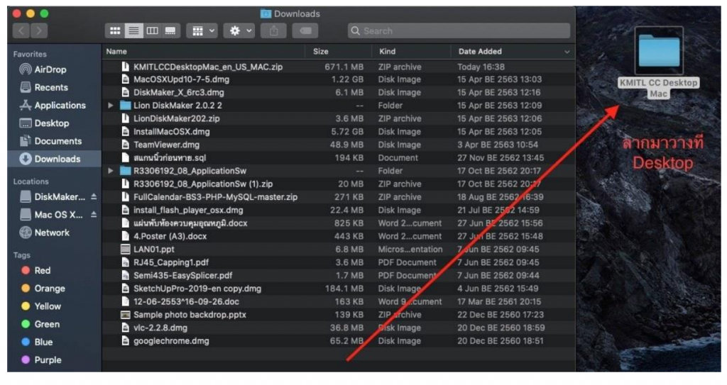
Task: Switch to column view in toolbar
Action: [152, 30]
